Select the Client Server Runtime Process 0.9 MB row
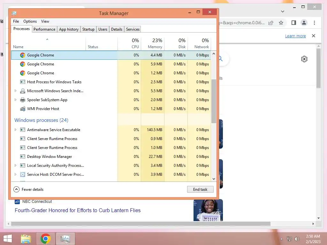The width and height of the screenshot is (327, 245). click(x=111, y=139)
